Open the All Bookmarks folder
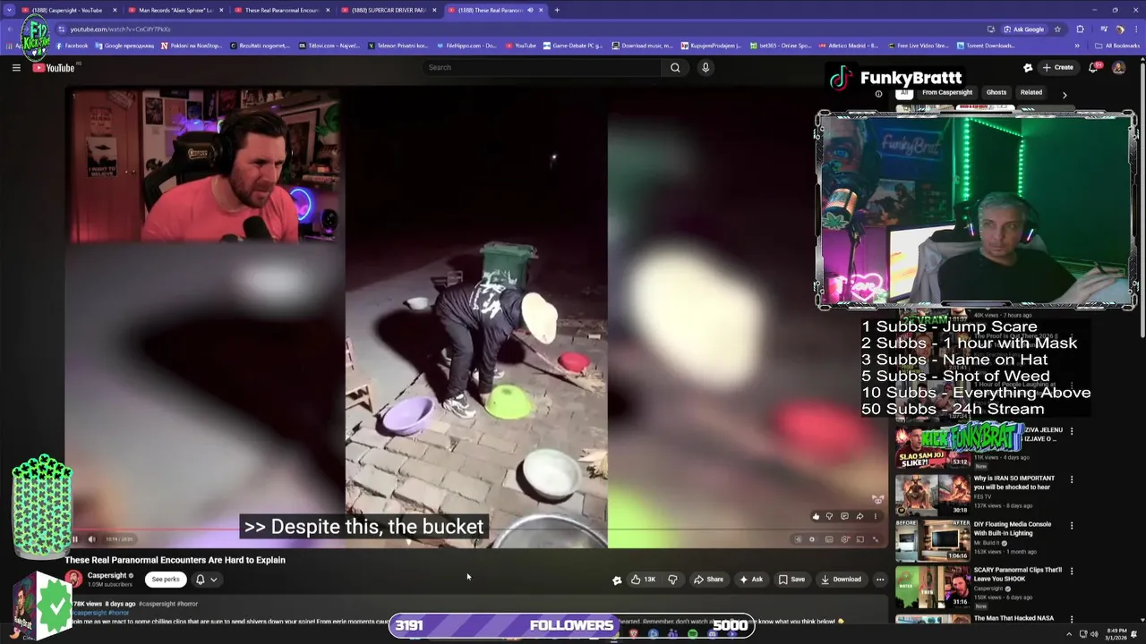Image resolution: width=1146 pixels, height=644 pixels. tap(1117, 46)
